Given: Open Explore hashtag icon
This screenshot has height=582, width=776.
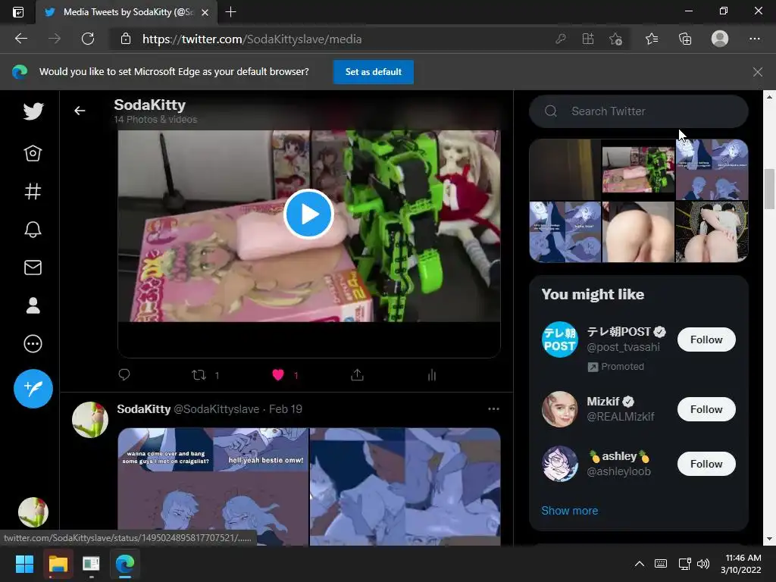Looking at the screenshot, I should point(33,192).
